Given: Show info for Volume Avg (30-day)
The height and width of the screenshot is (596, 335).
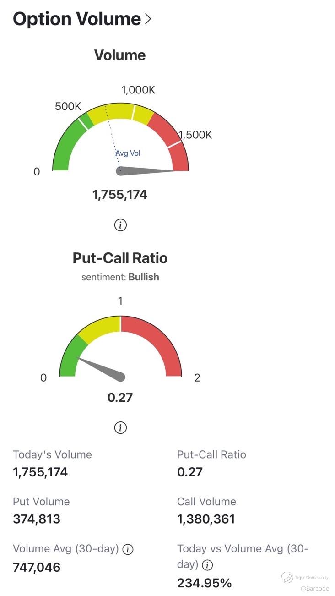Looking at the screenshot, I should click(x=128, y=549).
